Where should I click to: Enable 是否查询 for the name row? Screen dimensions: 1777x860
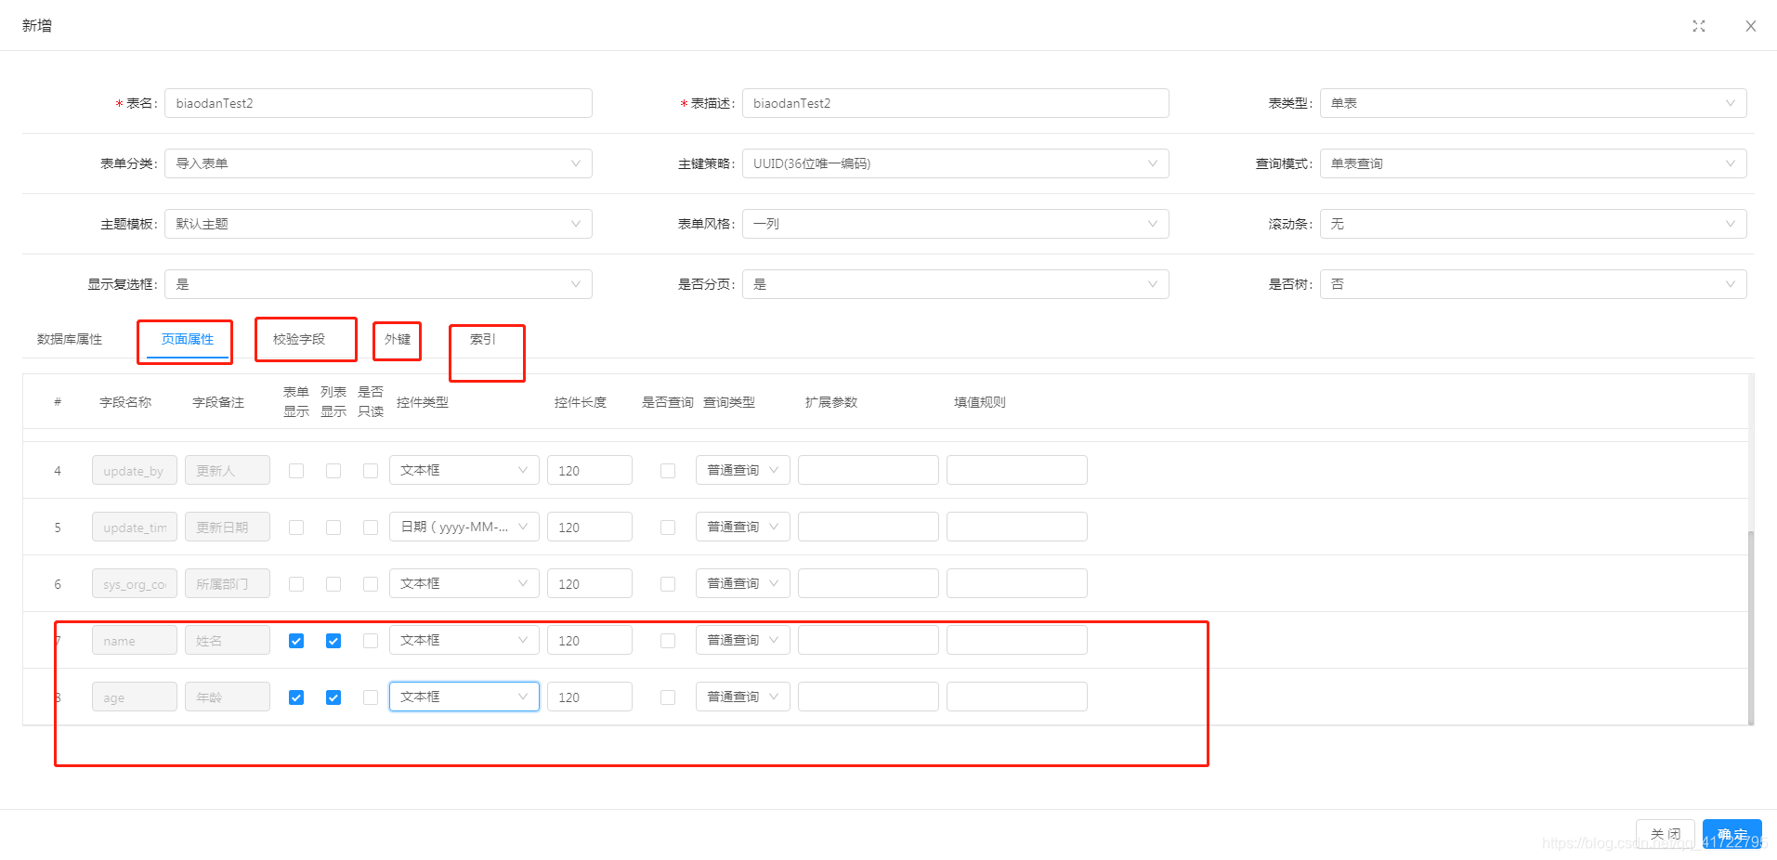[668, 641]
